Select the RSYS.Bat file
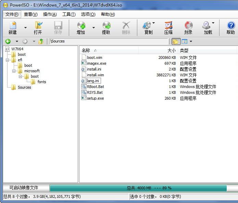The image size is (238, 203). pyautogui.click(x=95, y=92)
